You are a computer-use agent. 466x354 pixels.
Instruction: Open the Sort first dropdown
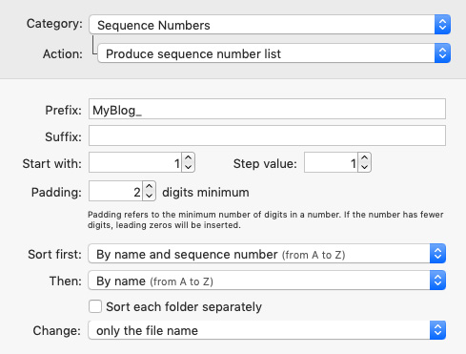[267, 254]
